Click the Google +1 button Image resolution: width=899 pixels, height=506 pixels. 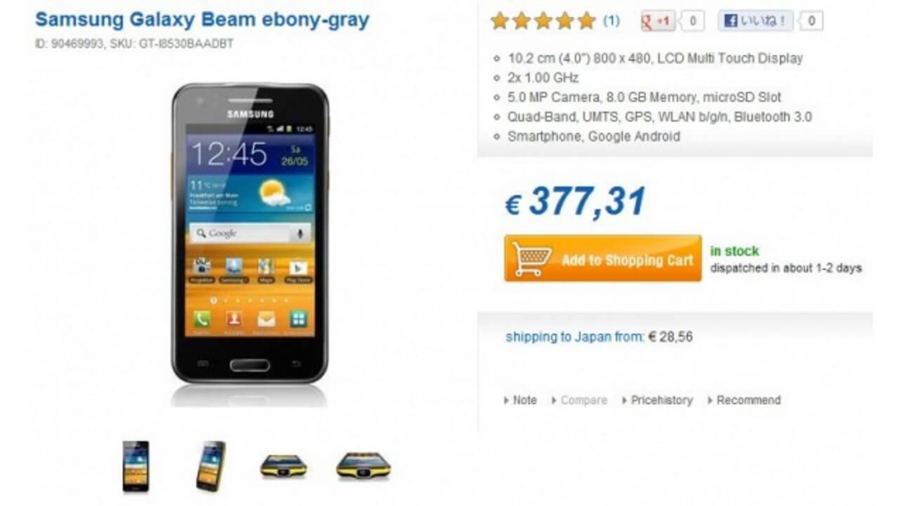pos(657,21)
